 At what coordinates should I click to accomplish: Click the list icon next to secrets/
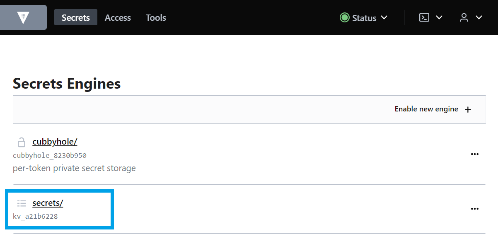coord(22,203)
